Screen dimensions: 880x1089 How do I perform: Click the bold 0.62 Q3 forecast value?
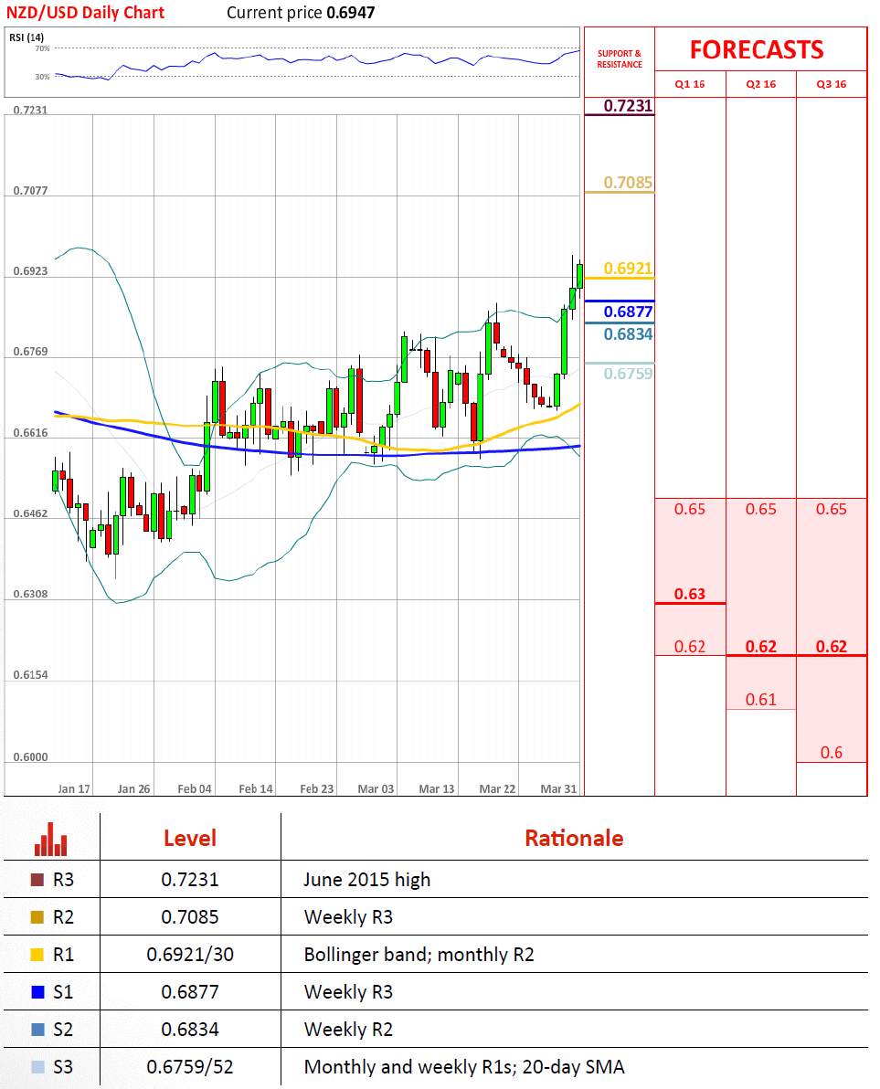click(832, 647)
